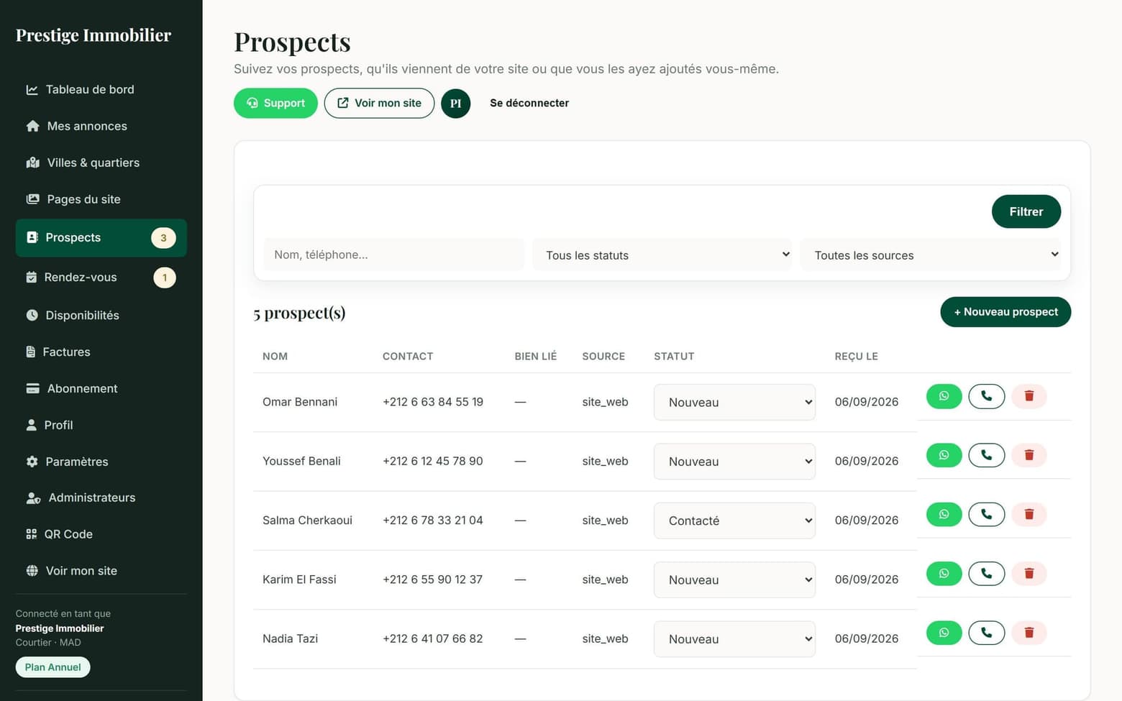Viewport: 1122px width, 701px height.
Task: Open Rendez-vous in sidebar
Action: pyautogui.click(x=101, y=278)
